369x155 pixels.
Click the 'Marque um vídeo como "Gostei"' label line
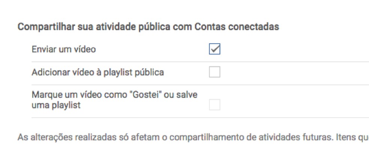point(114,95)
